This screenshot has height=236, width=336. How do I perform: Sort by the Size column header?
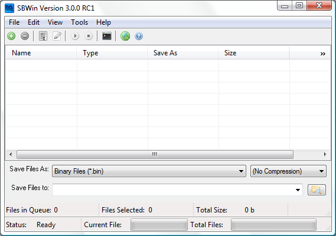point(254,53)
